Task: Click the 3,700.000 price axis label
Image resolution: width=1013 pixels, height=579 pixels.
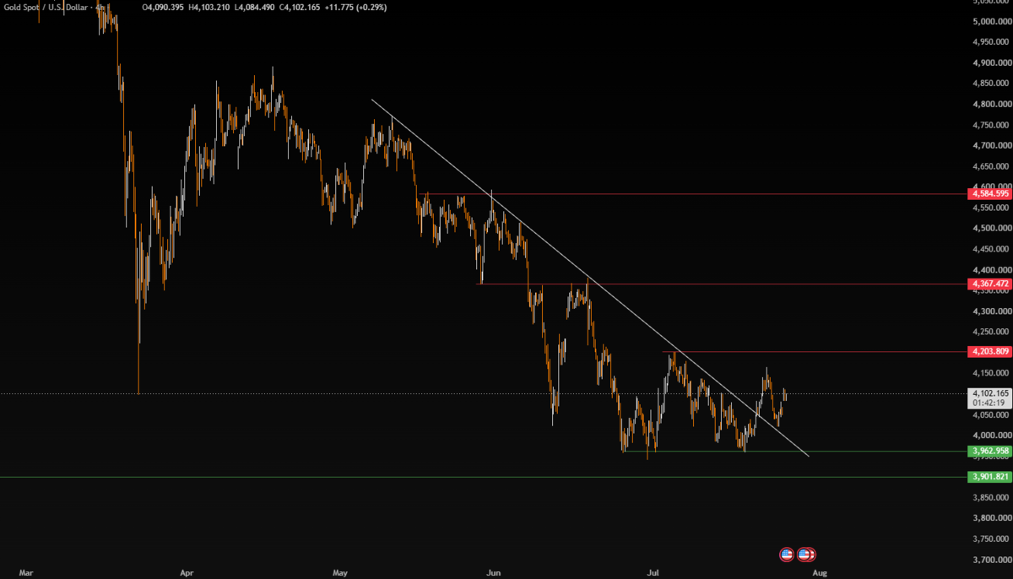Action: [991, 559]
